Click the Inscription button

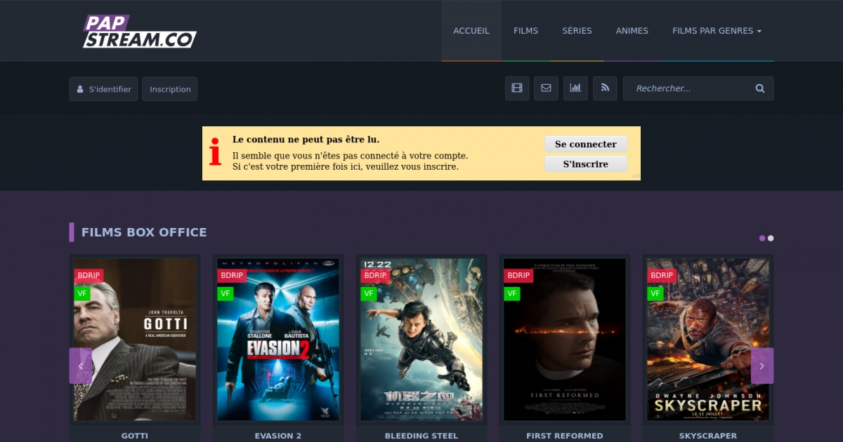[x=170, y=89]
